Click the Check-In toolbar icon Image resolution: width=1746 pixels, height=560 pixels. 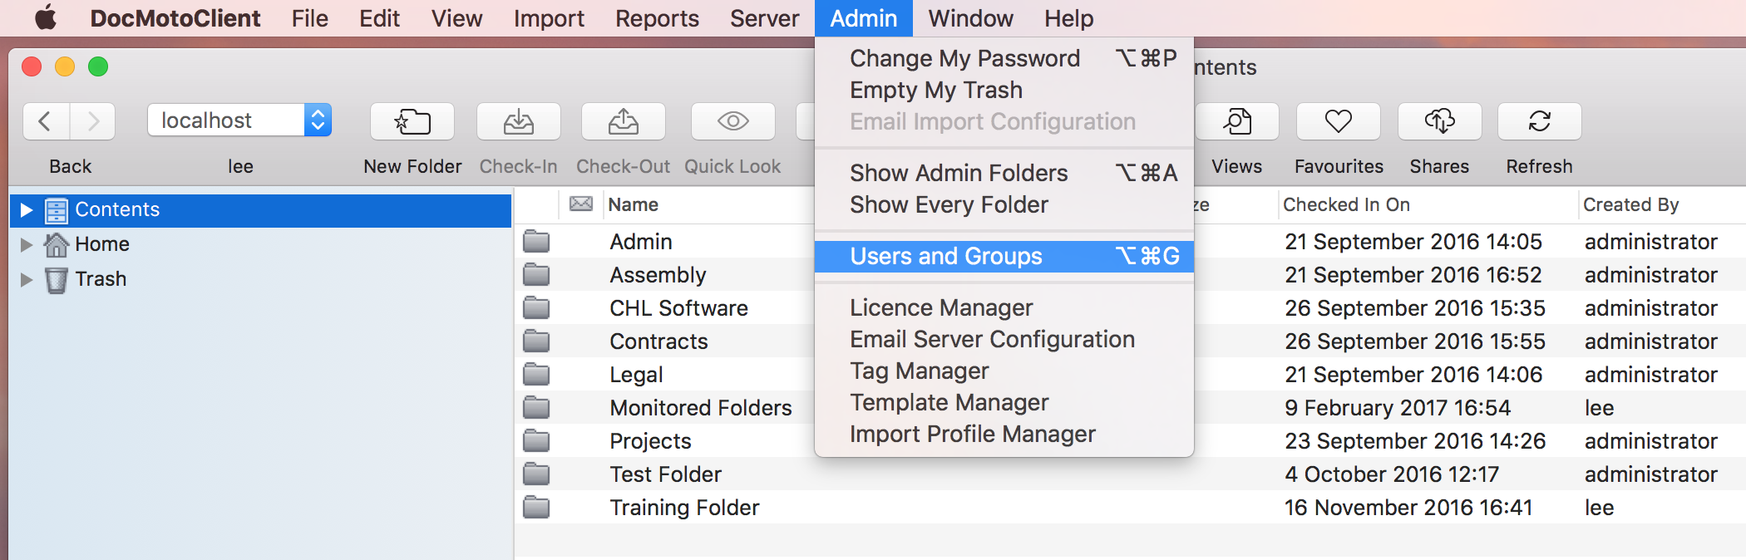[519, 121]
